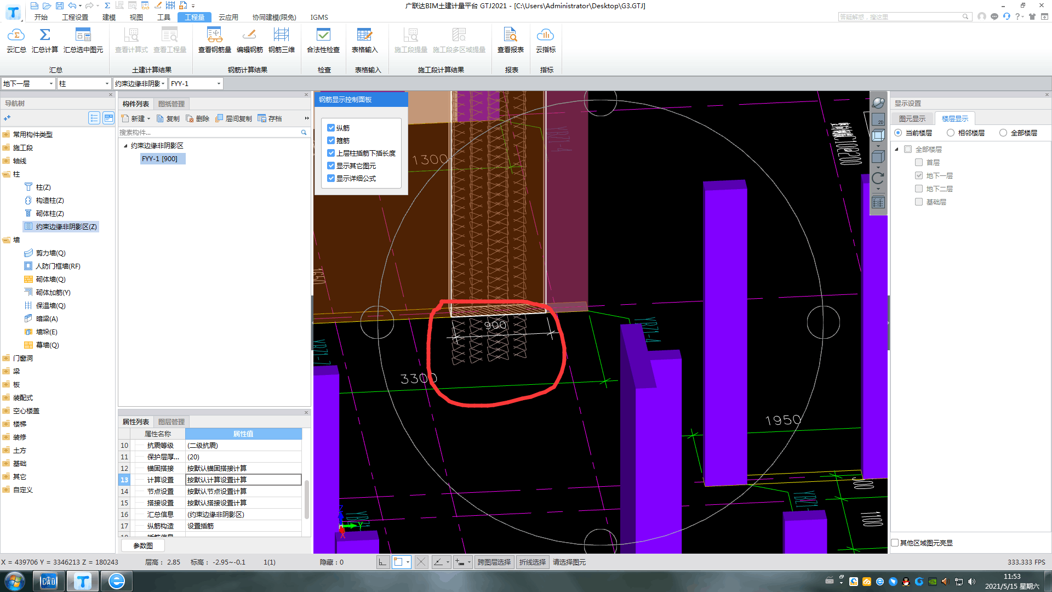Collapse the 约束边缘非阴影区 tree node

click(x=125, y=145)
